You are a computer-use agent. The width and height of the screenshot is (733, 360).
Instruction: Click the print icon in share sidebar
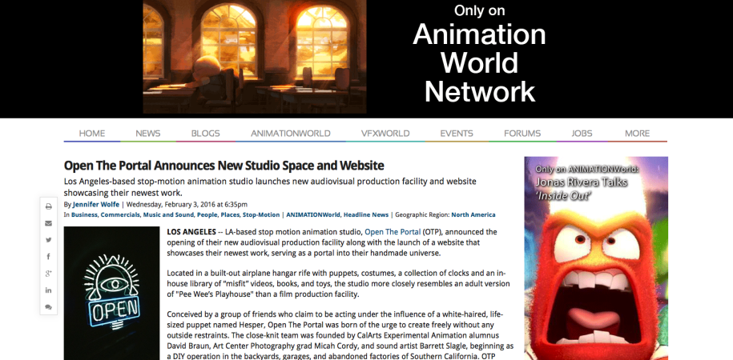[x=49, y=206]
